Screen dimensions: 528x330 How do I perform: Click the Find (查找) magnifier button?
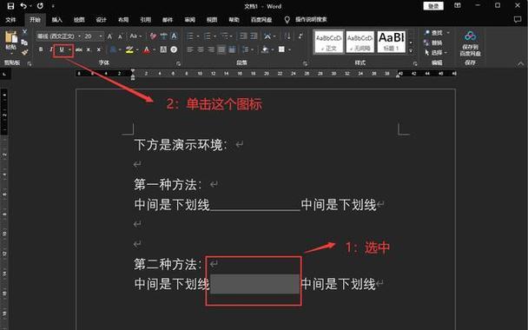coord(433,33)
